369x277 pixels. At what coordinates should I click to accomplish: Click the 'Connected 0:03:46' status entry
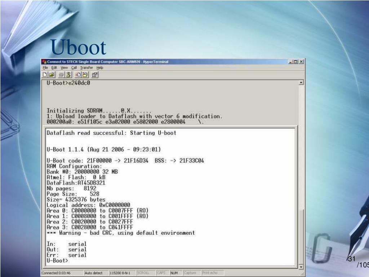click(56, 273)
